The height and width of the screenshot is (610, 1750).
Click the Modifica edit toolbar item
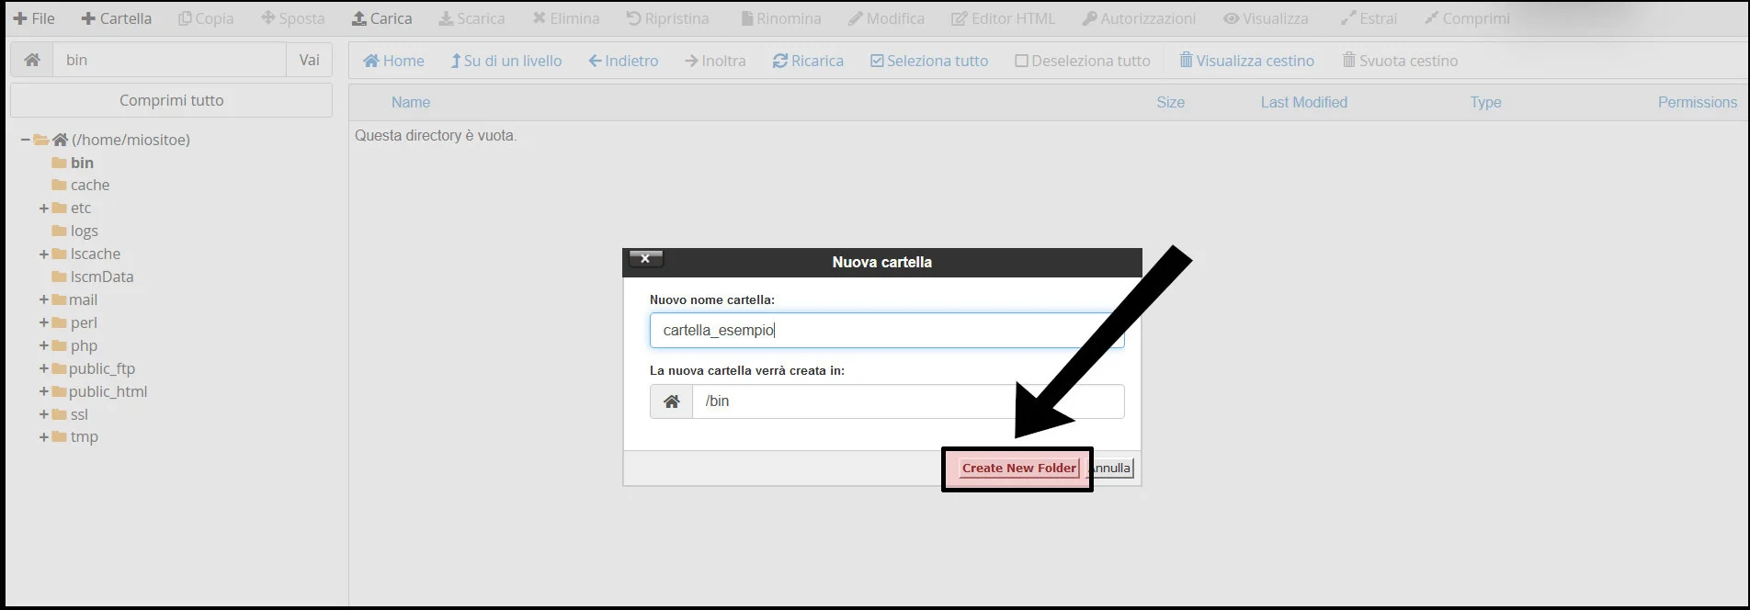coord(887,18)
